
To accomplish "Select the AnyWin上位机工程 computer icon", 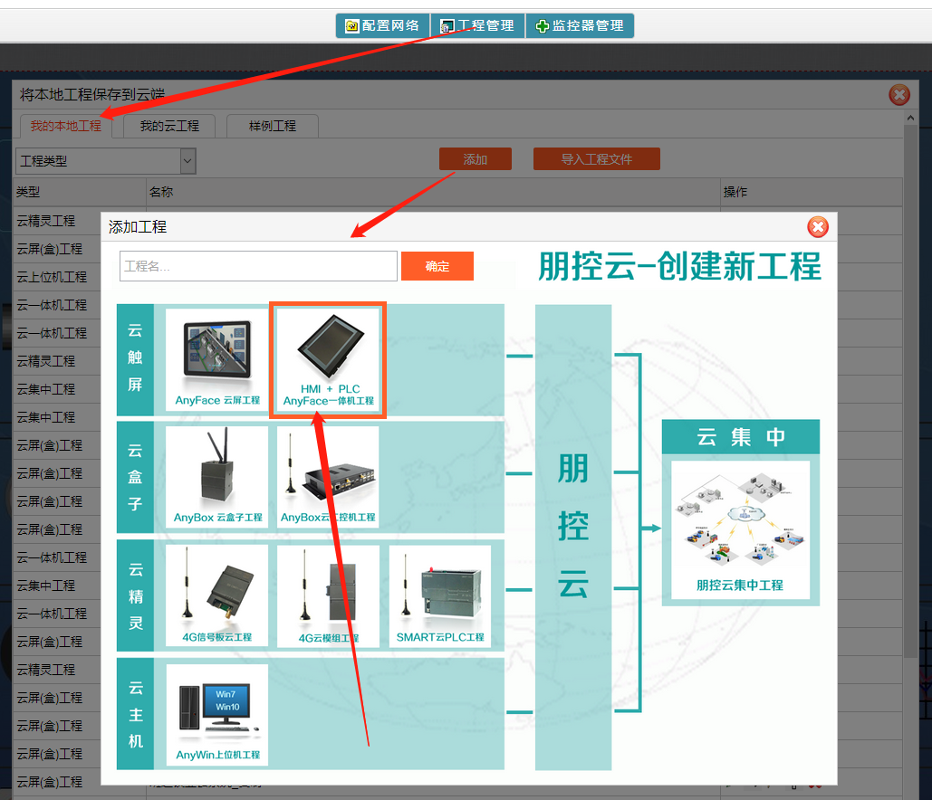I will tap(217, 715).
